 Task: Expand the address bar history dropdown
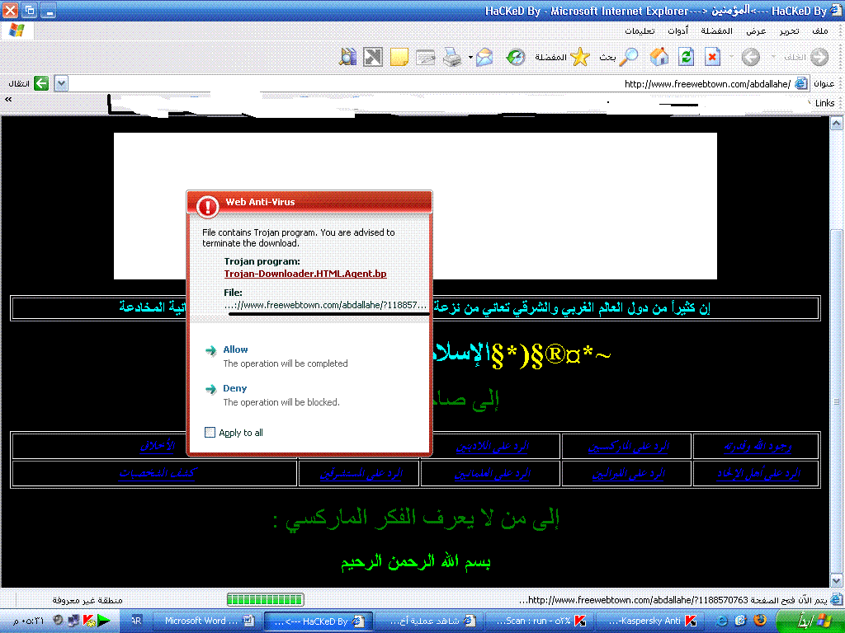[61, 83]
